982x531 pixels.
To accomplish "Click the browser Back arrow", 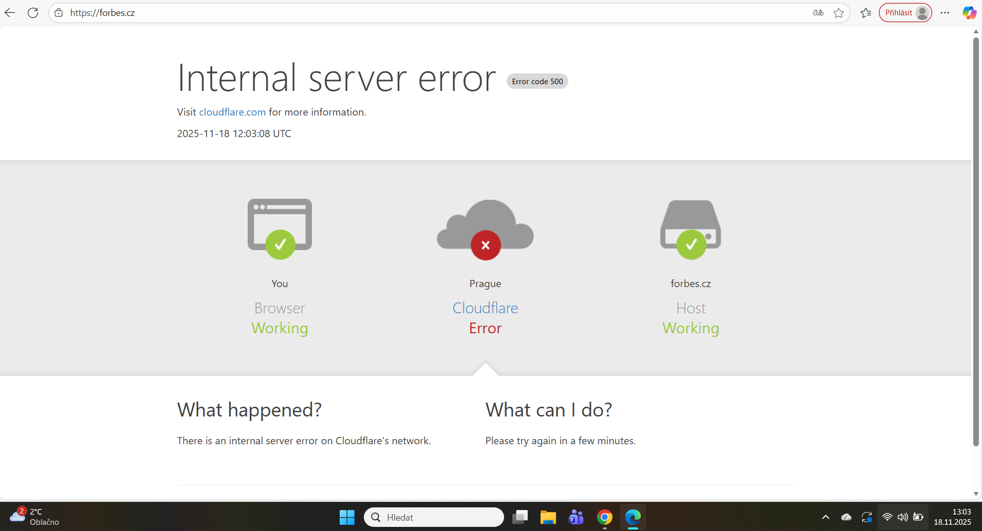I will tap(10, 13).
